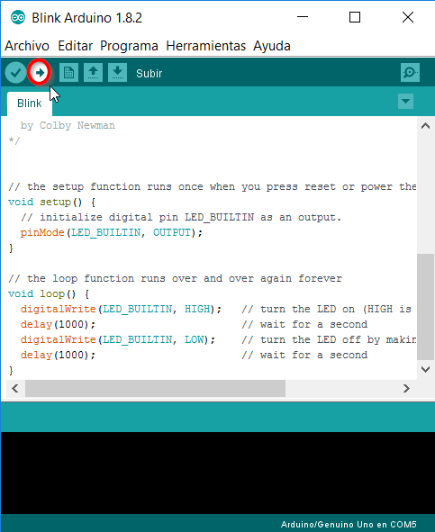Create a new sketch with the New icon
This screenshot has width=435, height=532.
69,73
